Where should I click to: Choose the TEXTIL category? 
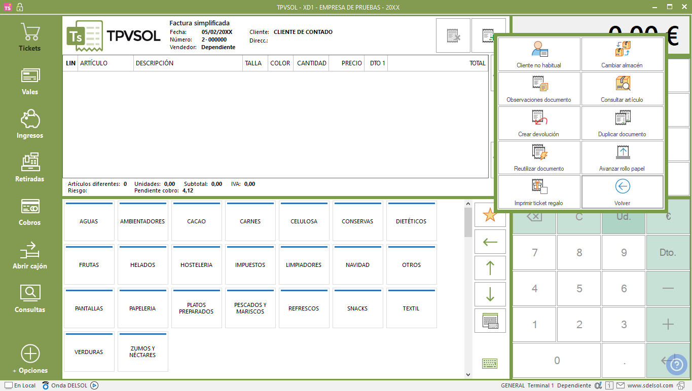coord(412,308)
